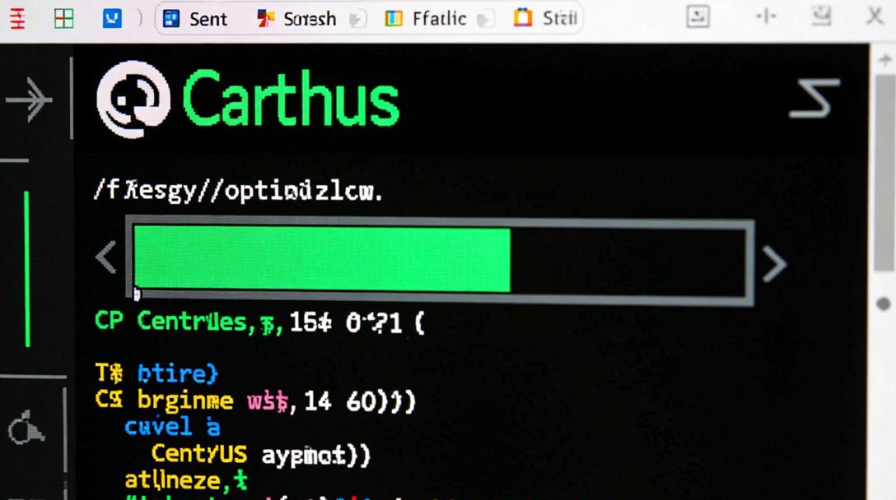Viewport: 896px width, 500px height.
Task: Click the CP Centrues line
Action: (x=259, y=323)
